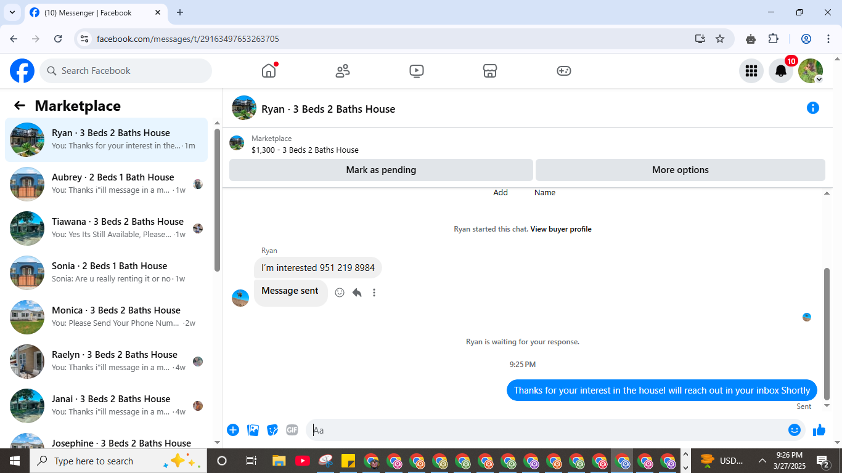Open the emoji picker in message box
This screenshot has width=842, height=473.
(795, 430)
